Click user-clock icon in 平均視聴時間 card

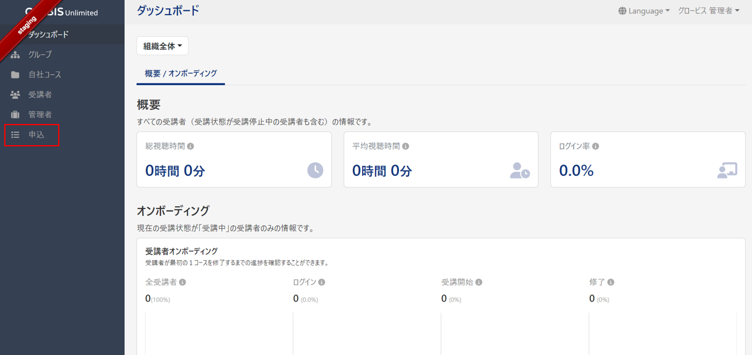pos(519,171)
